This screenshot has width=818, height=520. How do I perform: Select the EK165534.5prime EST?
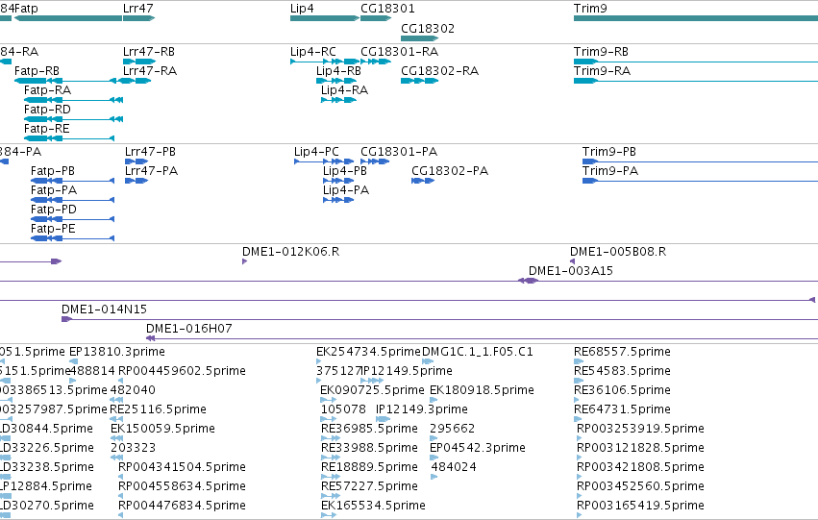coord(329,515)
